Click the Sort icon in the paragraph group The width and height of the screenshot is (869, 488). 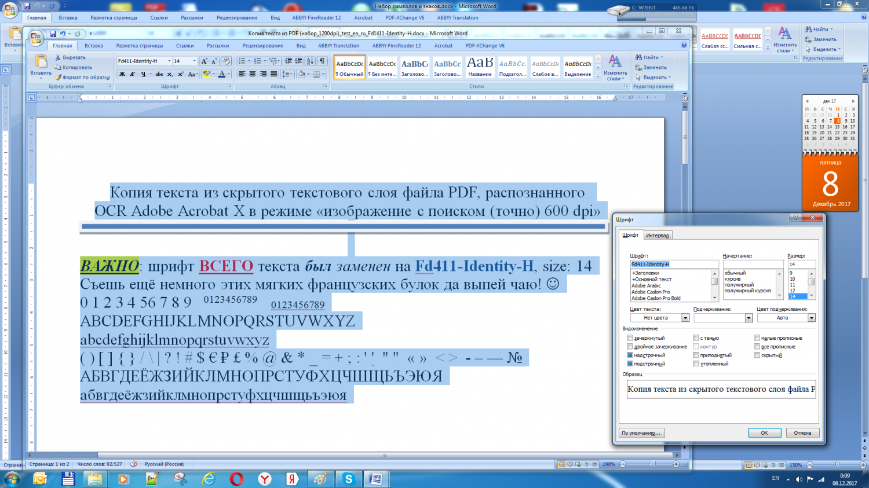click(310, 61)
